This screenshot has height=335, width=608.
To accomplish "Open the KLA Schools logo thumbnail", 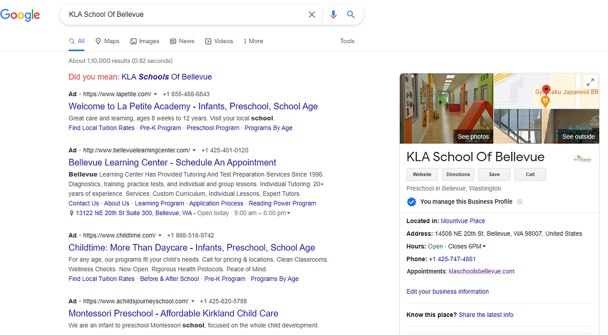I will (x=583, y=158).
